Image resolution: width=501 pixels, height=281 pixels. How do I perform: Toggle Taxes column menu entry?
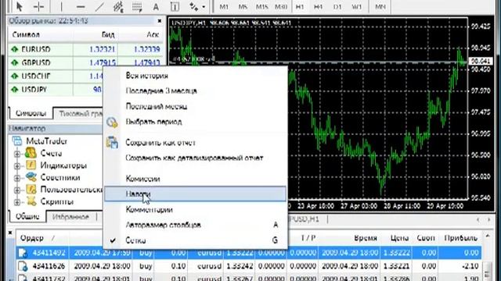click(196, 194)
